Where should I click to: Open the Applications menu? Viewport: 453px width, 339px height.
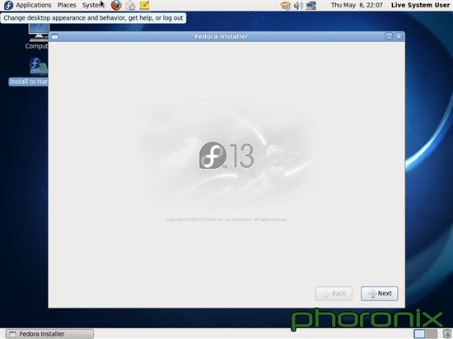34,5
